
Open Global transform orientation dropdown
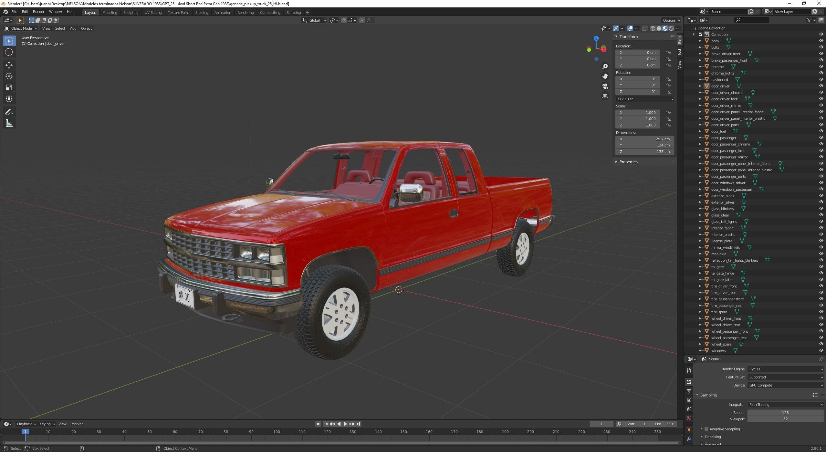(314, 20)
